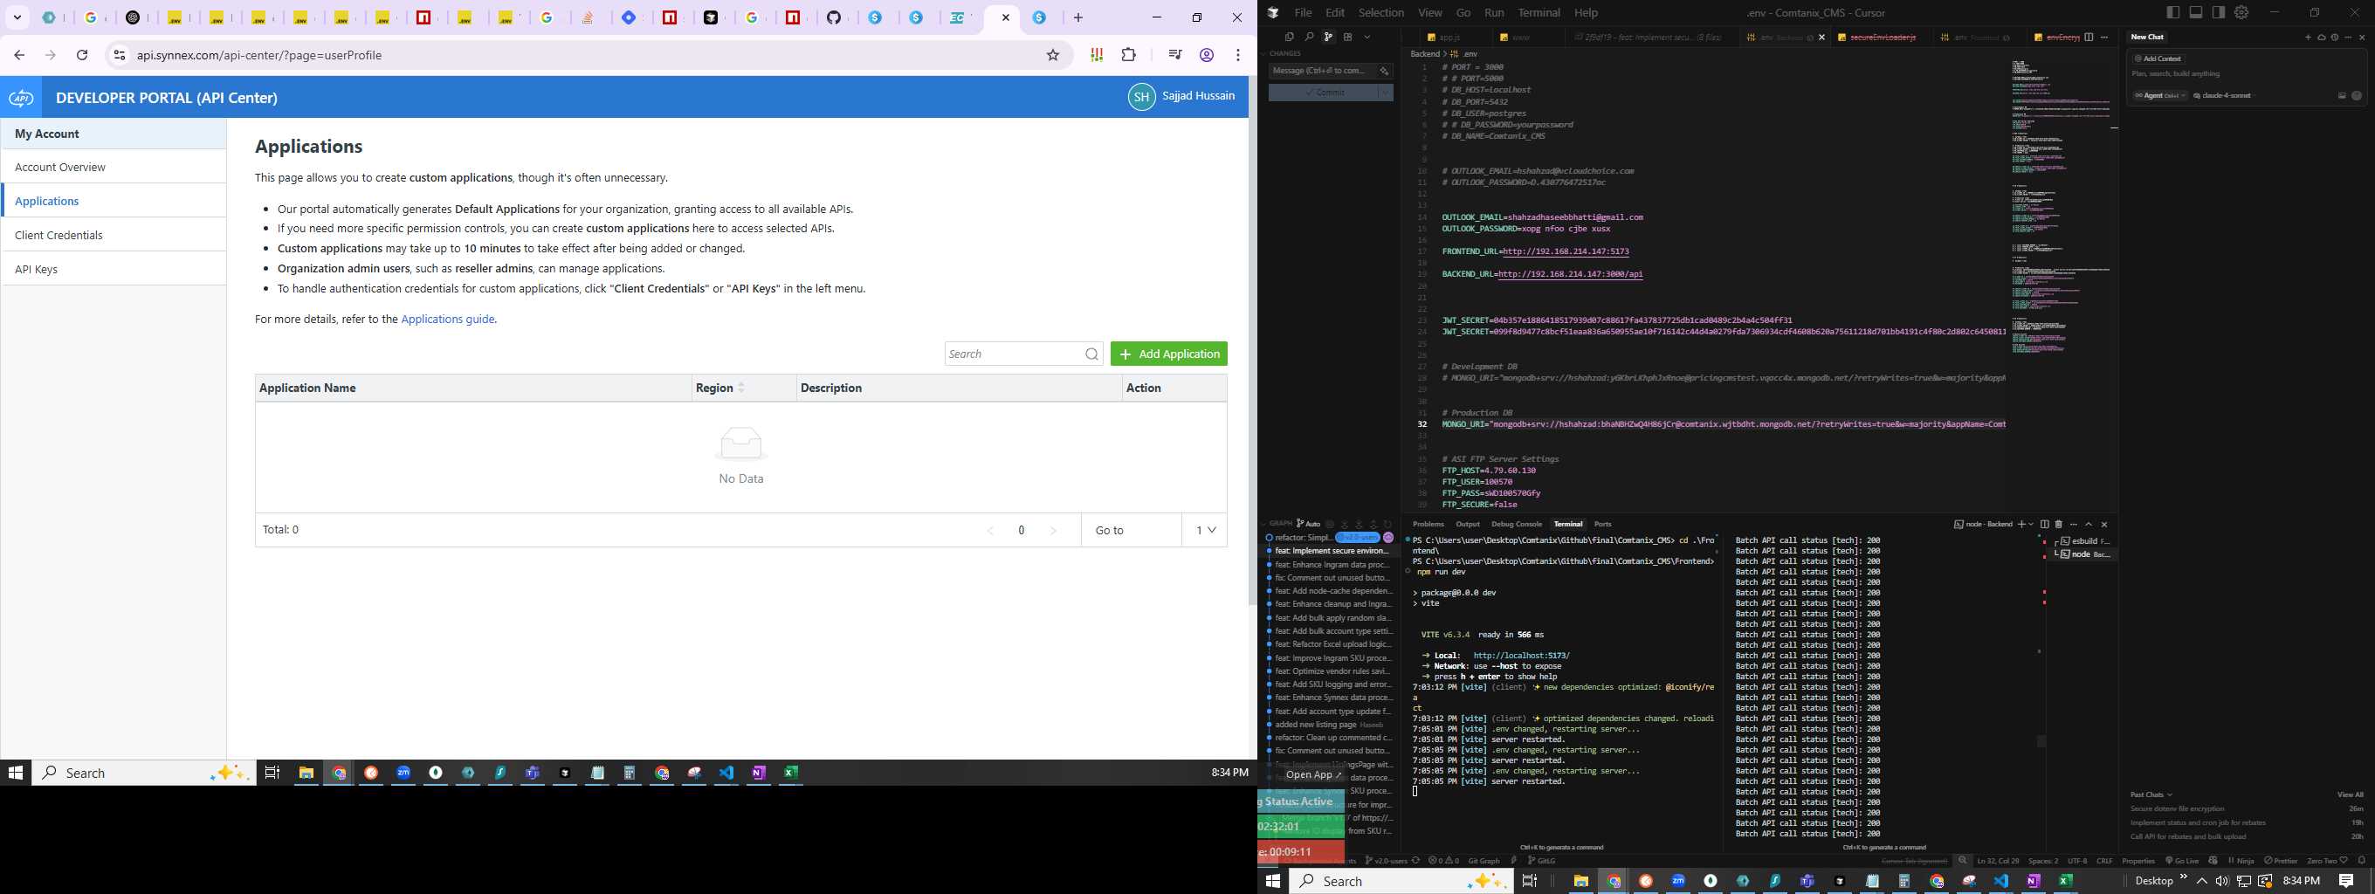2375x894 pixels.
Task: Kill the terminal with the trash icon
Action: (x=2059, y=525)
